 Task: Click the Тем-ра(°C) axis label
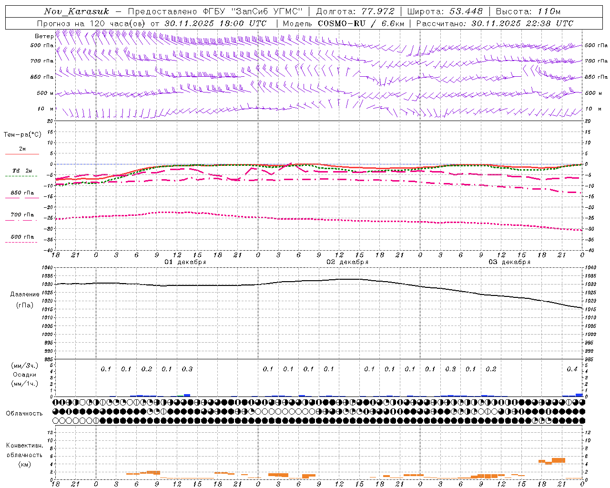click(22, 134)
